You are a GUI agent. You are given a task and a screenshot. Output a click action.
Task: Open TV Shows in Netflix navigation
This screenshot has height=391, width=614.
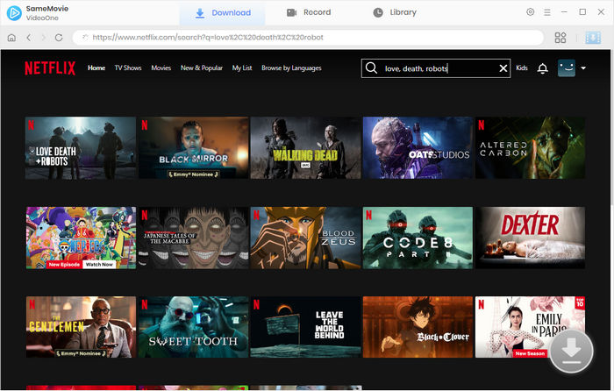(x=128, y=68)
